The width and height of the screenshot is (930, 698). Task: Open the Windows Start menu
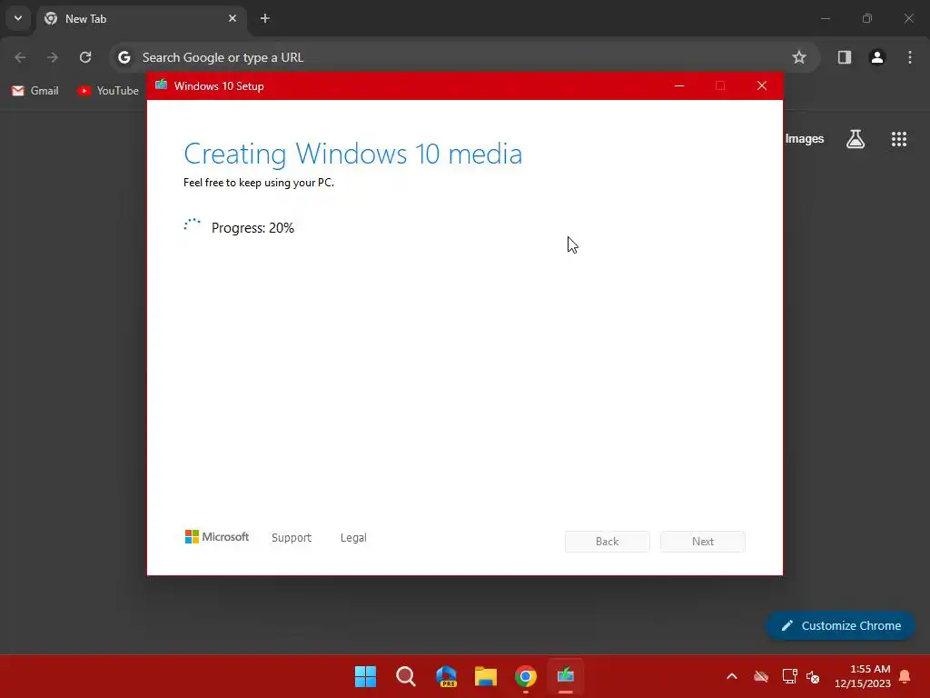pos(365,676)
